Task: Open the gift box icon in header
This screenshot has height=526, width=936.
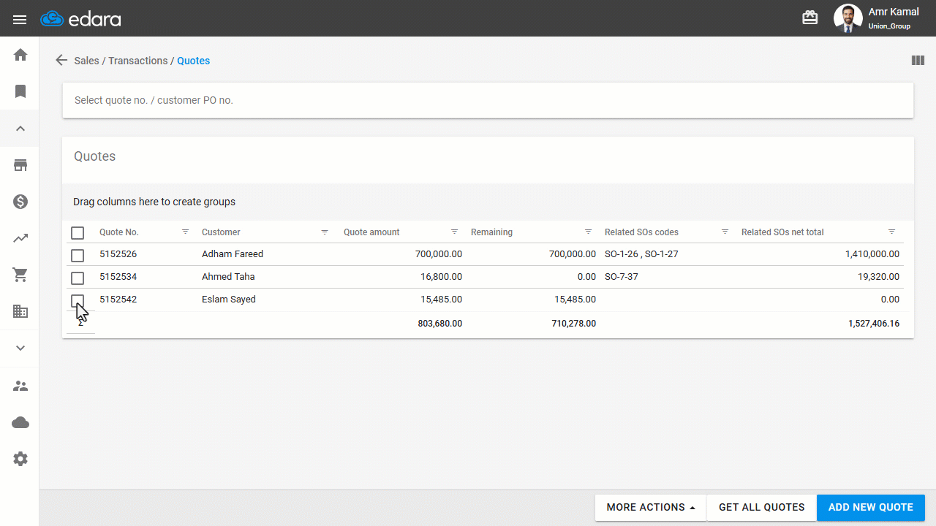Action: coord(810,18)
